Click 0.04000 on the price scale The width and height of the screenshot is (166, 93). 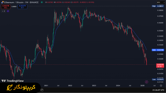tap(160, 40)
